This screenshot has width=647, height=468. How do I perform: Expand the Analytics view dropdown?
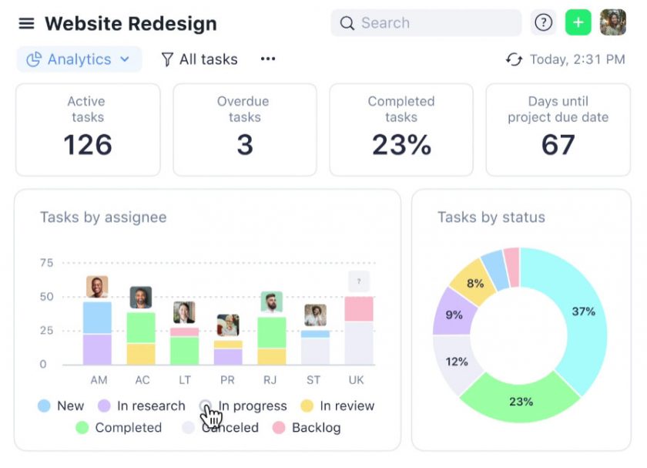79,59
